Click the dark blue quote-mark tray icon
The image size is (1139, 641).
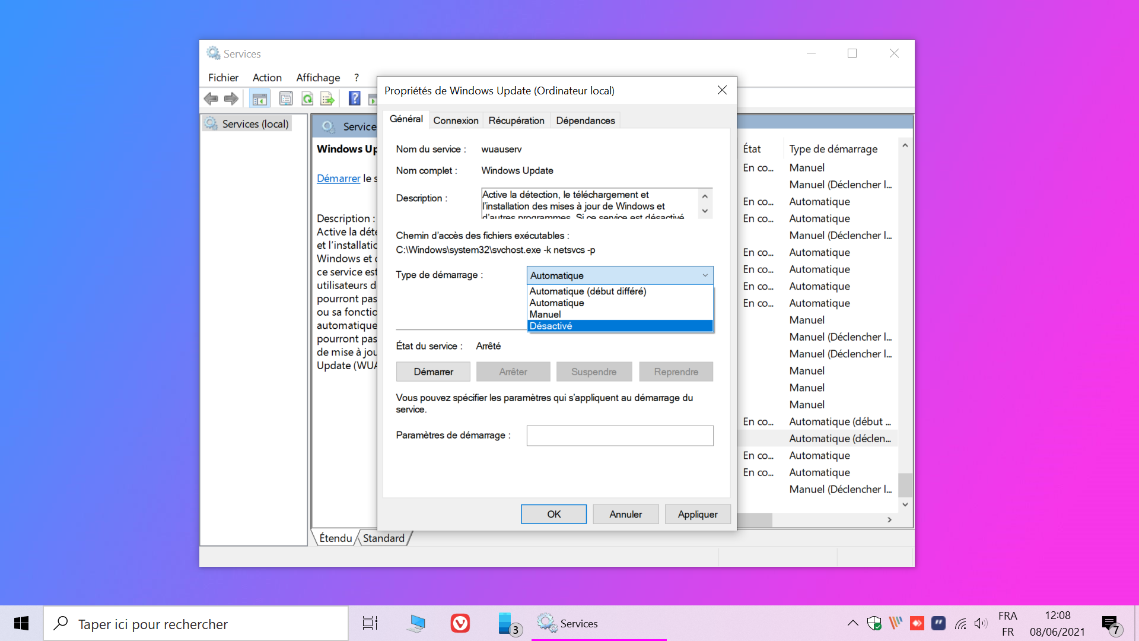(938, 623)
